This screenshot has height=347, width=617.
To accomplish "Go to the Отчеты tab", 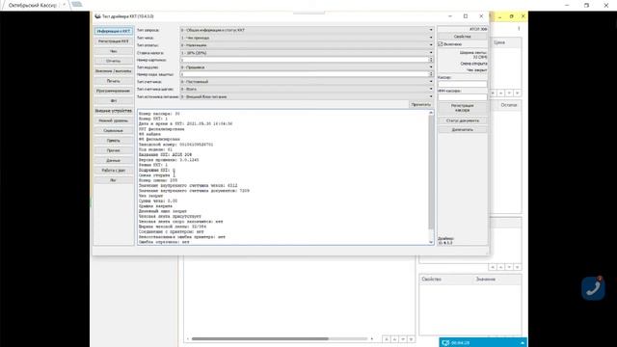I will tap(114, 61).
